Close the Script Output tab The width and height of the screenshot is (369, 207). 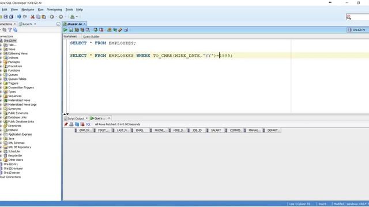[86, 118]
